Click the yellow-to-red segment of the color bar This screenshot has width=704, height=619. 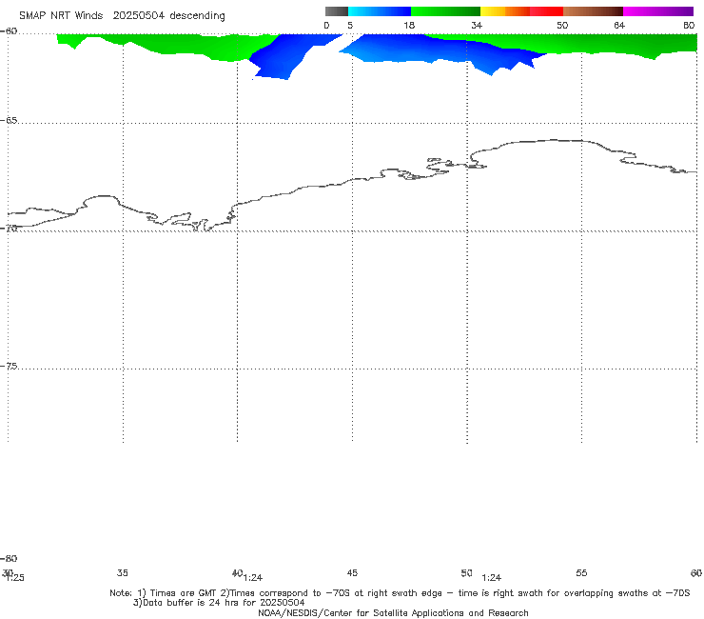coord(521,11)
